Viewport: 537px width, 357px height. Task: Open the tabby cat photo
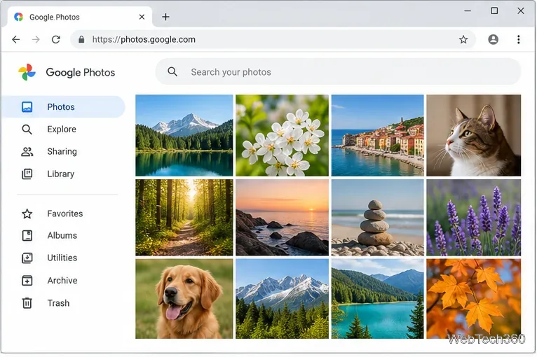(474, 135)
